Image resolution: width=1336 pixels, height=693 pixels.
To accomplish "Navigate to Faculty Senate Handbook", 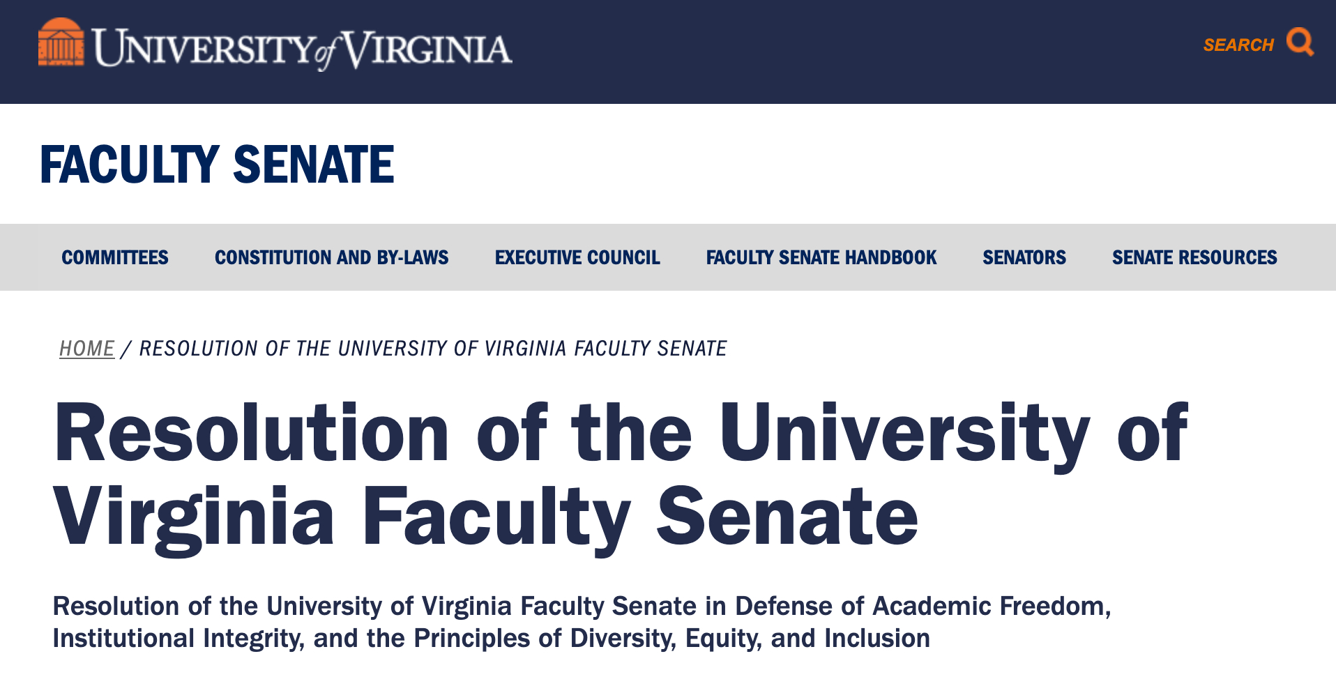I will [x=821, y=258].
